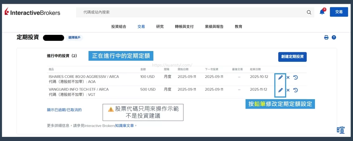
Task: Open the notifications bell icon
Action: [x=322, y=12]
